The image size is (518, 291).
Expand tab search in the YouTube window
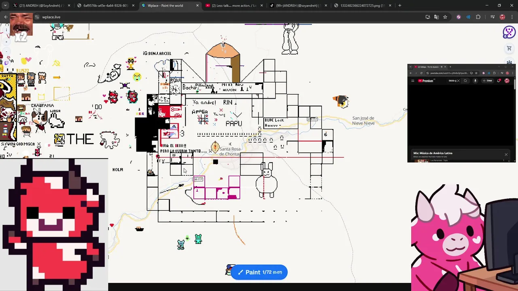[410, 67]
